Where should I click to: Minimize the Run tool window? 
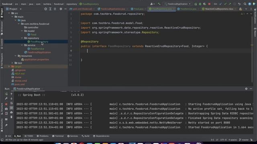point(251,89)
